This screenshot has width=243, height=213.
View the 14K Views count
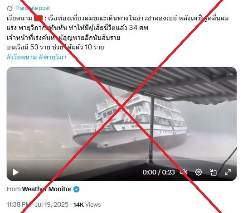87,204
